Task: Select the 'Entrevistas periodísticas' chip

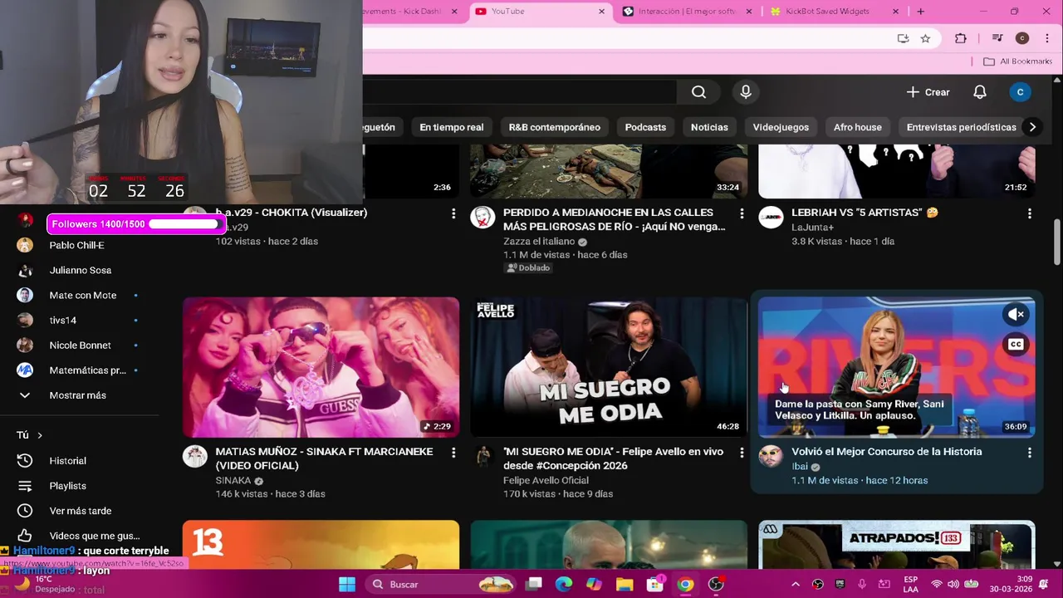Action: tap(961, 127)
